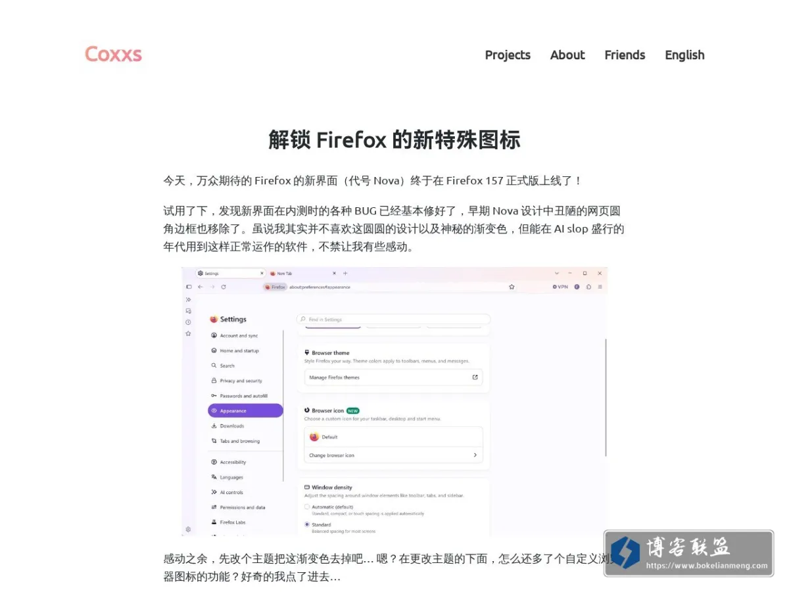This screenshot has width=789, height=592.
Task: Click the forward arrow in the Firefox screenshot
Action: [212, 287]
